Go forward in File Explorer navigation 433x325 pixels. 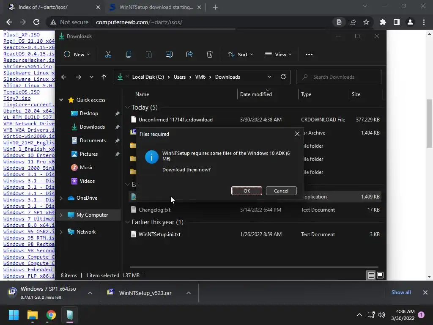(x=79, y=77)
